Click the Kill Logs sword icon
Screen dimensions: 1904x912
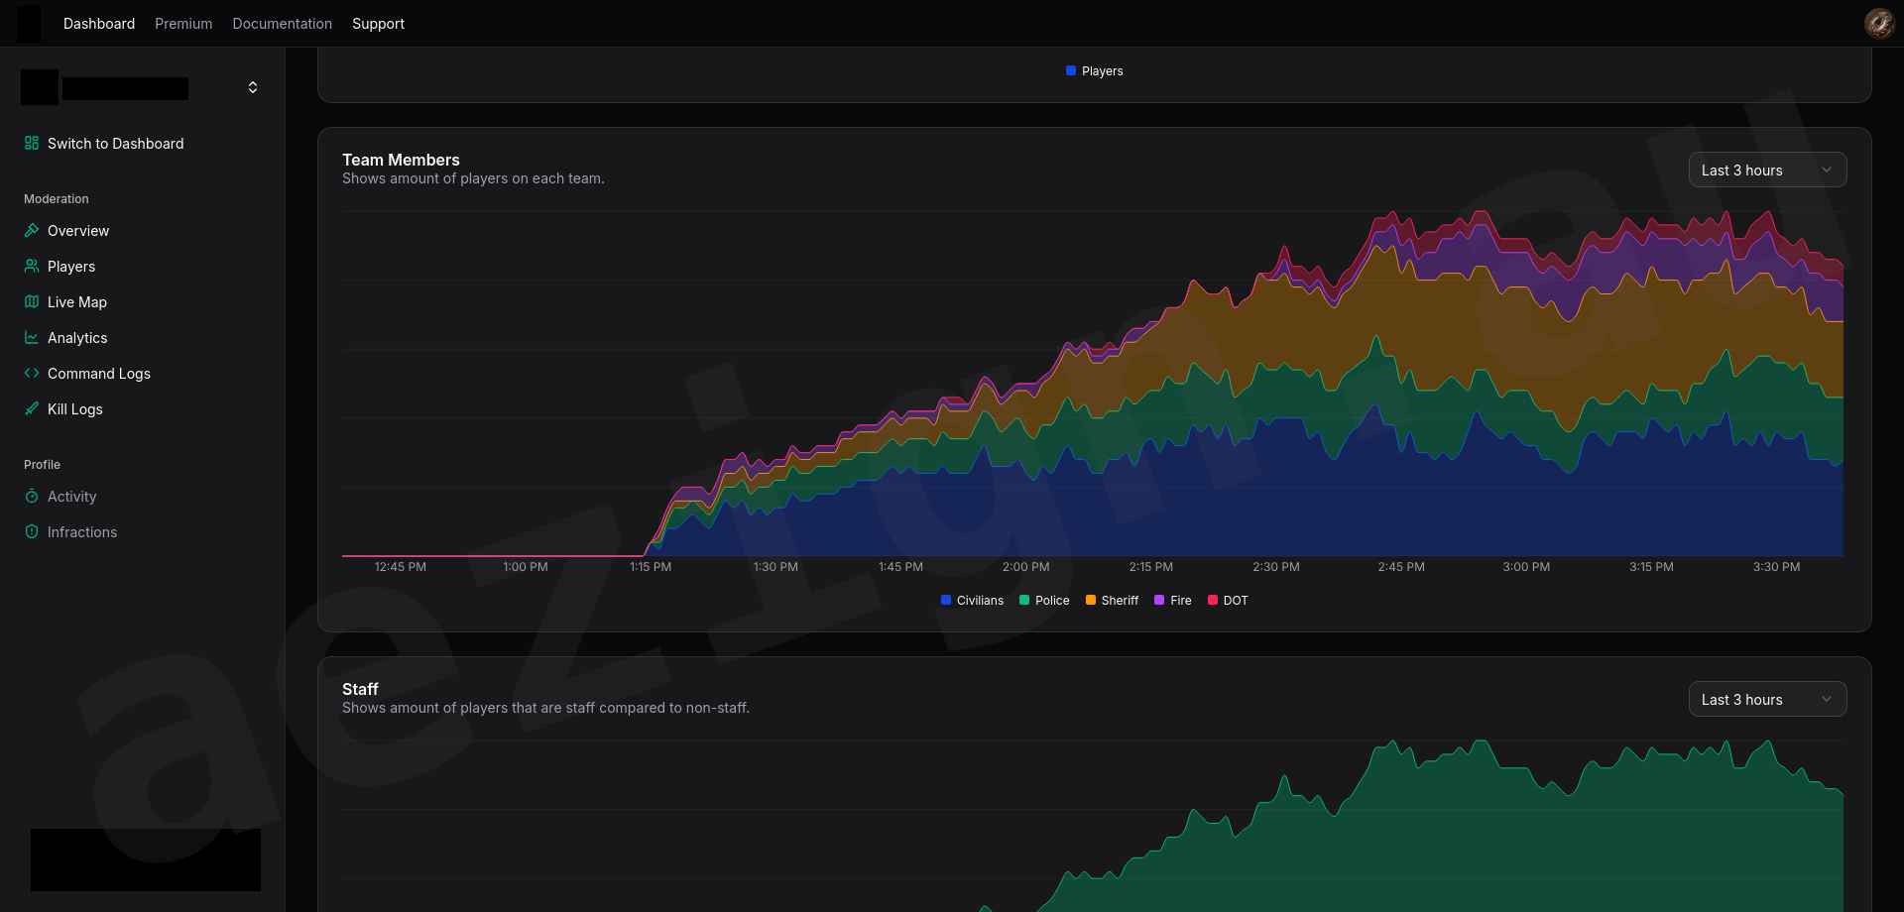32,409
